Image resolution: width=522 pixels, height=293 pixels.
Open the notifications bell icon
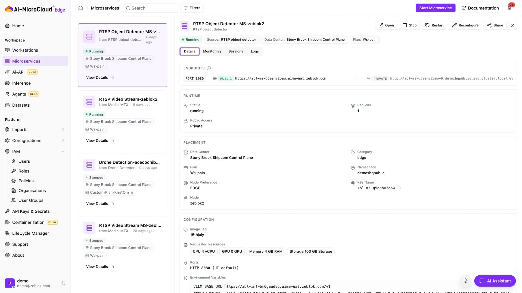(x=510, y=8)
